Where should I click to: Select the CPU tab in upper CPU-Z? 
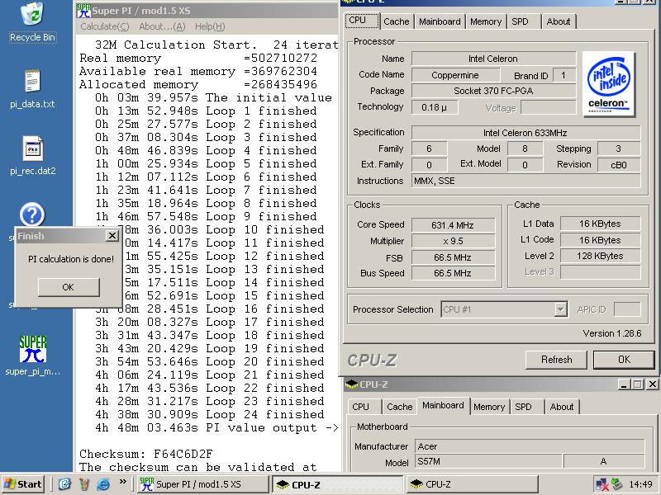(x=362, y=21)
